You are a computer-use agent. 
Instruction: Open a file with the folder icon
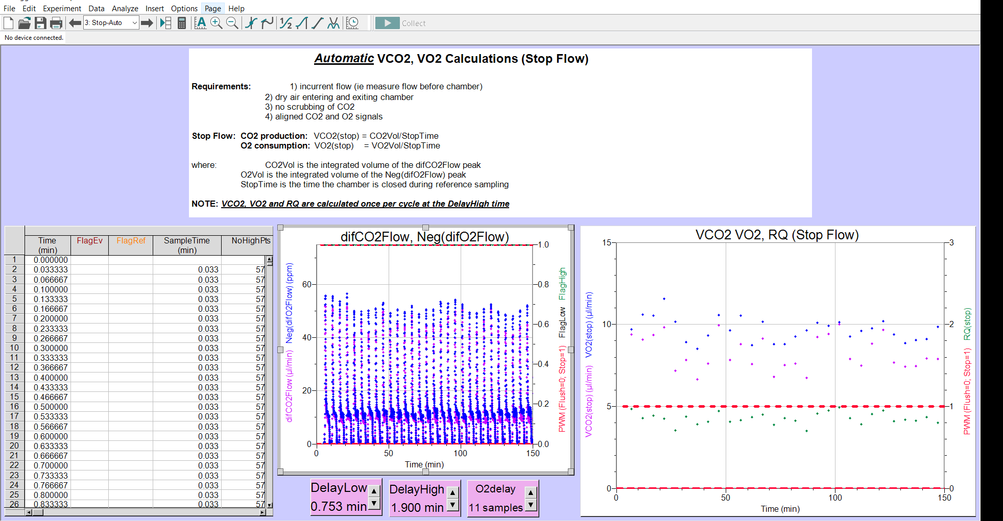(x=25, y=23)
